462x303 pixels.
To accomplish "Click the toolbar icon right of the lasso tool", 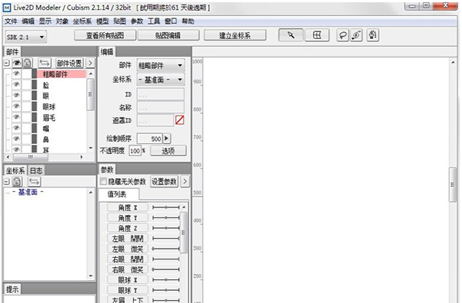I will pyautogui.click(x=356, y=35).
